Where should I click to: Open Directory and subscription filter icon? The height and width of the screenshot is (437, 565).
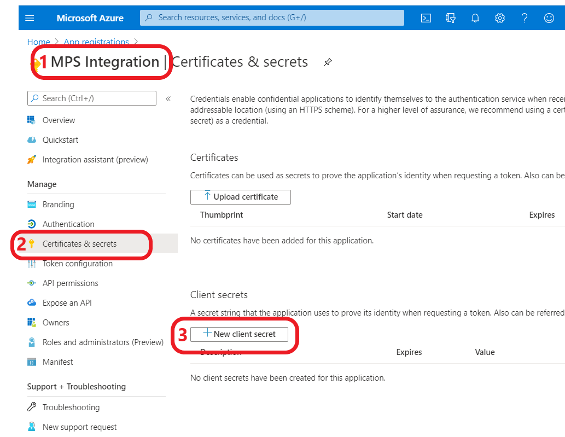(451, 18)
